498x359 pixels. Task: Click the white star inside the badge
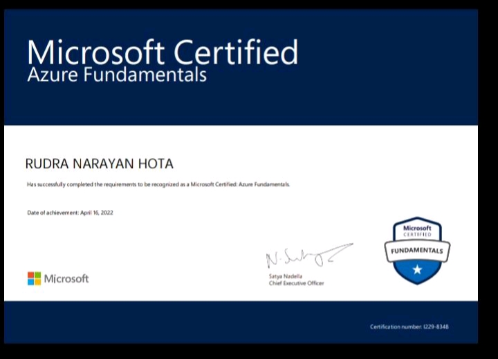tap(417, 270)
